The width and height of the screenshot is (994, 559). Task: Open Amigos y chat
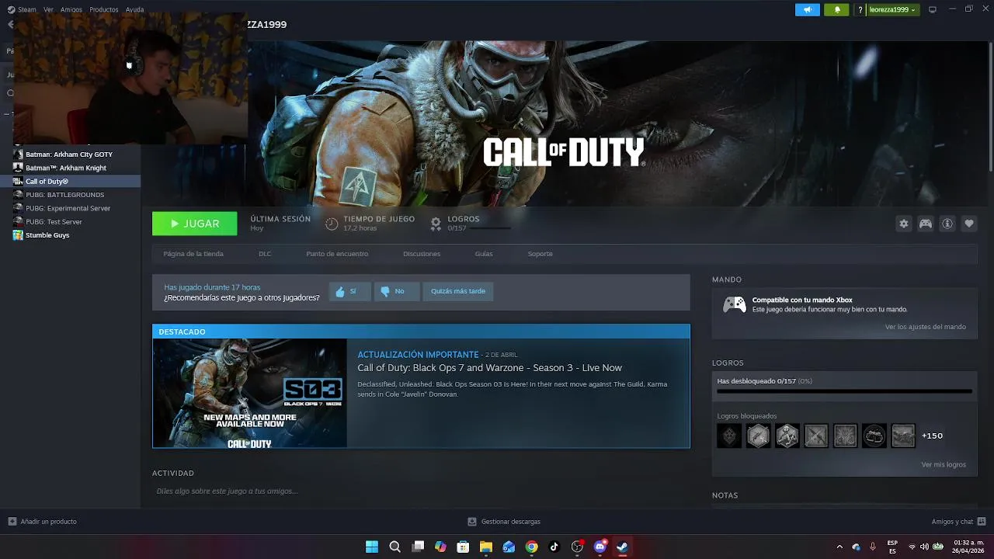(958, 522)
